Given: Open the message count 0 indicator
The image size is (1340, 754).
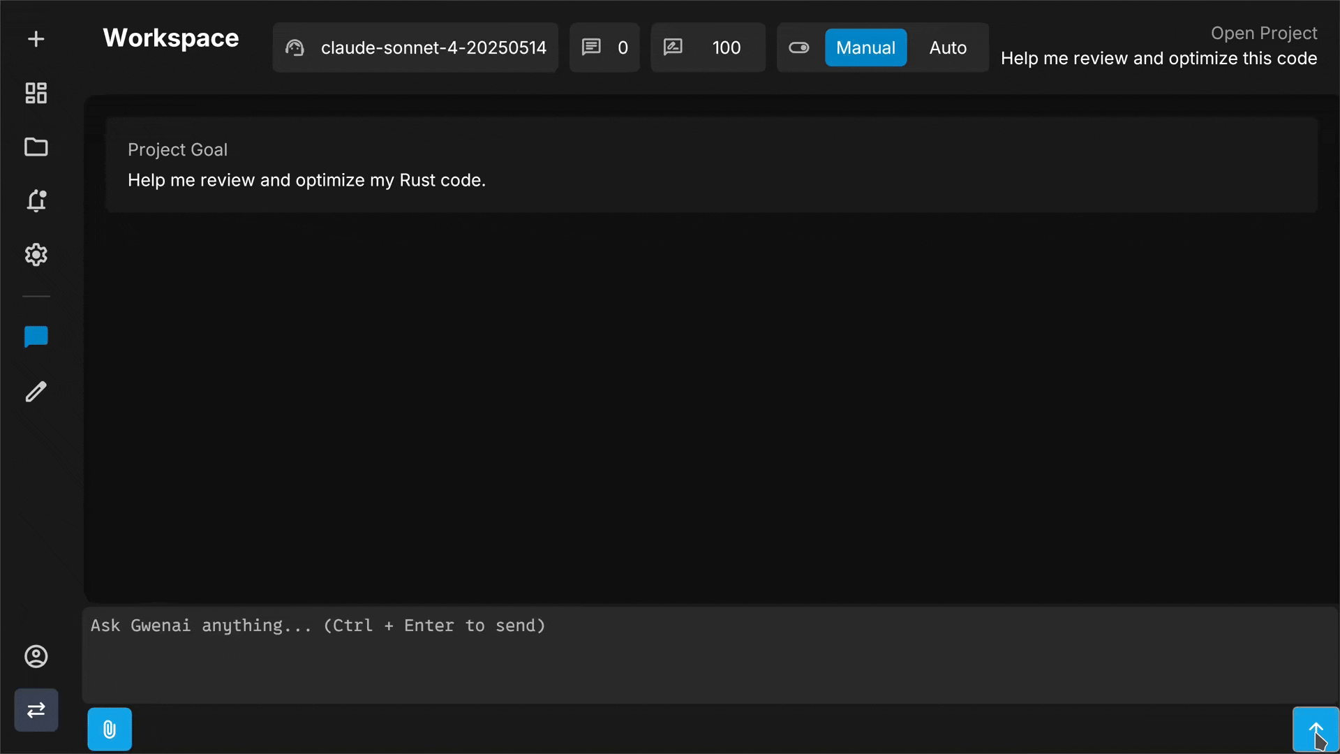Looking at the screenshot, I should click(604, 47).
